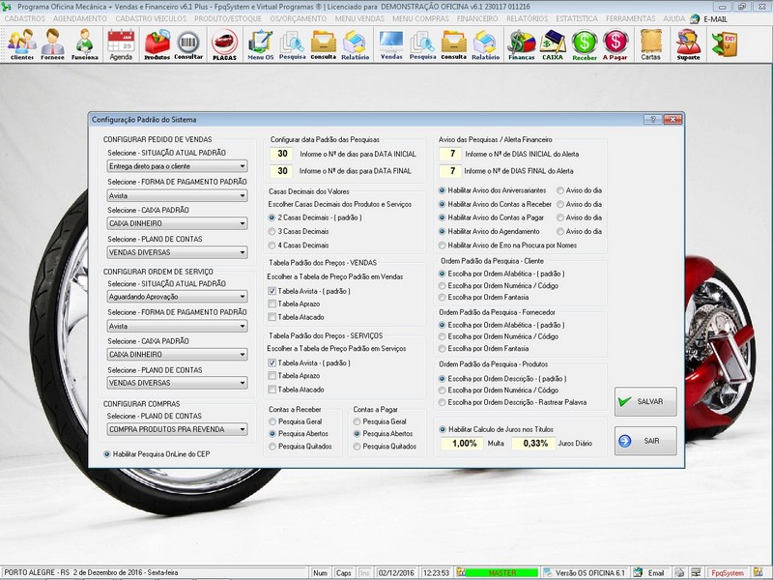This screenshot has width=773, height=580.
Task: Open the Suporte icon
Action: click(x=688, y=43)
